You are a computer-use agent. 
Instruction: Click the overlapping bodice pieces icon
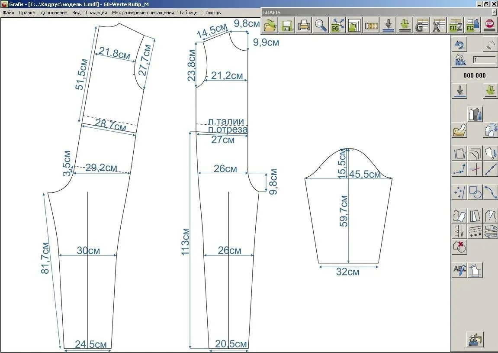[459, 216]
